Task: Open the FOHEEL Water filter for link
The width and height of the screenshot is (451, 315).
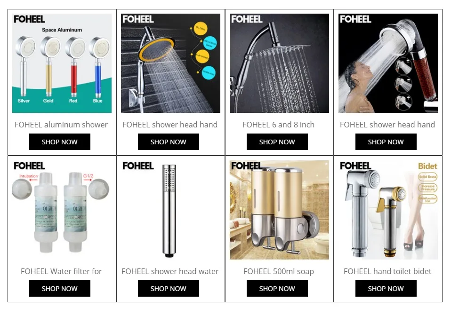Action: [x=61, y=271]
